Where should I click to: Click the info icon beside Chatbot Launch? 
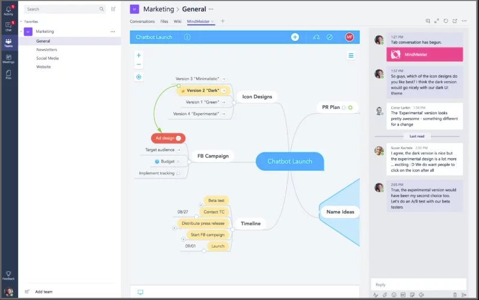[x=187, y=37]
